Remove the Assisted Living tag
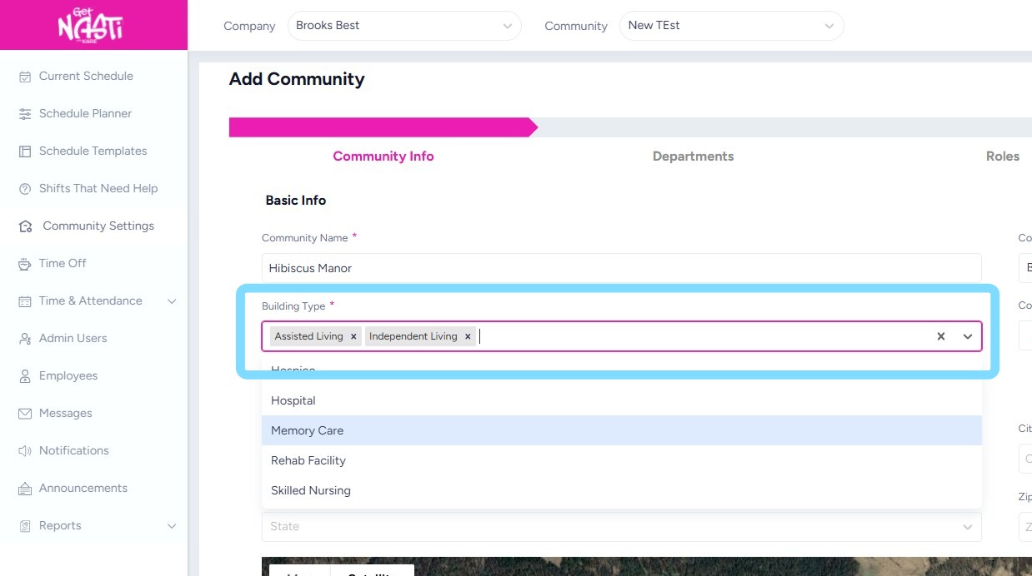This screenshot has width=1032, height=576. click(353, 336)
